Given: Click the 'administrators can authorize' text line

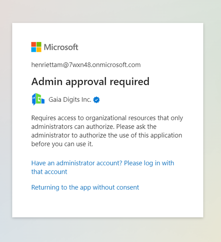Looking at the screenshot, I should tap(94, 127).
